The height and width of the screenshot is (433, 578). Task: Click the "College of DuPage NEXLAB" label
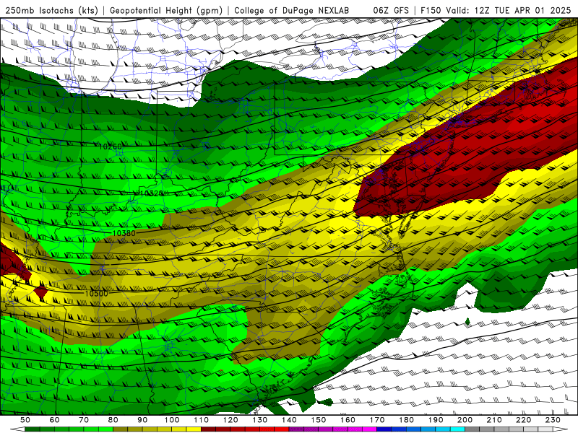click(x=292, y=10)
